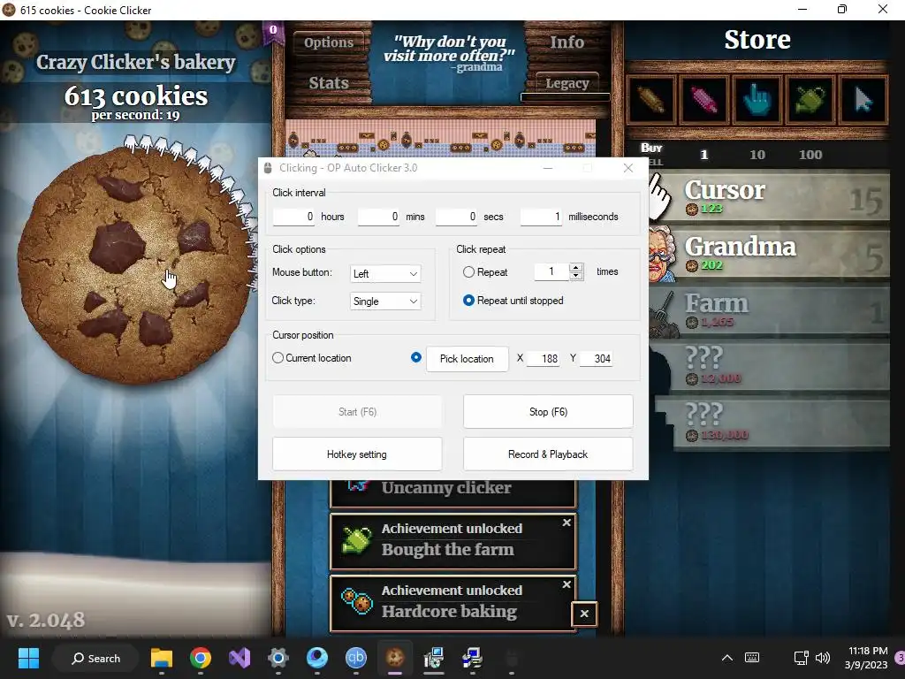905x679 pixels.
Task: Click the mins interval field
Action: click(378, 217)
